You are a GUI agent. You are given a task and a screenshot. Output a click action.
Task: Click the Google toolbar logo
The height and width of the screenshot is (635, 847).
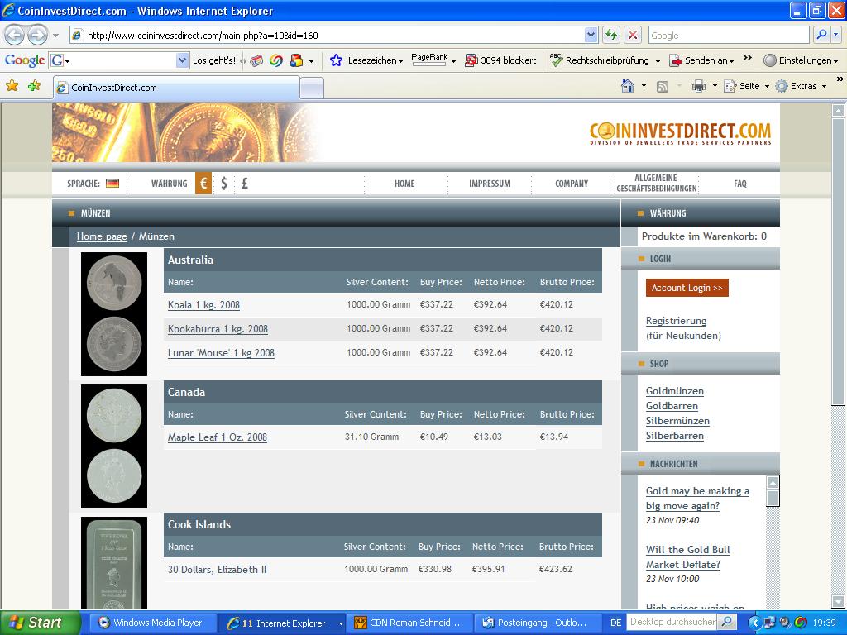(x=24, y=60)
